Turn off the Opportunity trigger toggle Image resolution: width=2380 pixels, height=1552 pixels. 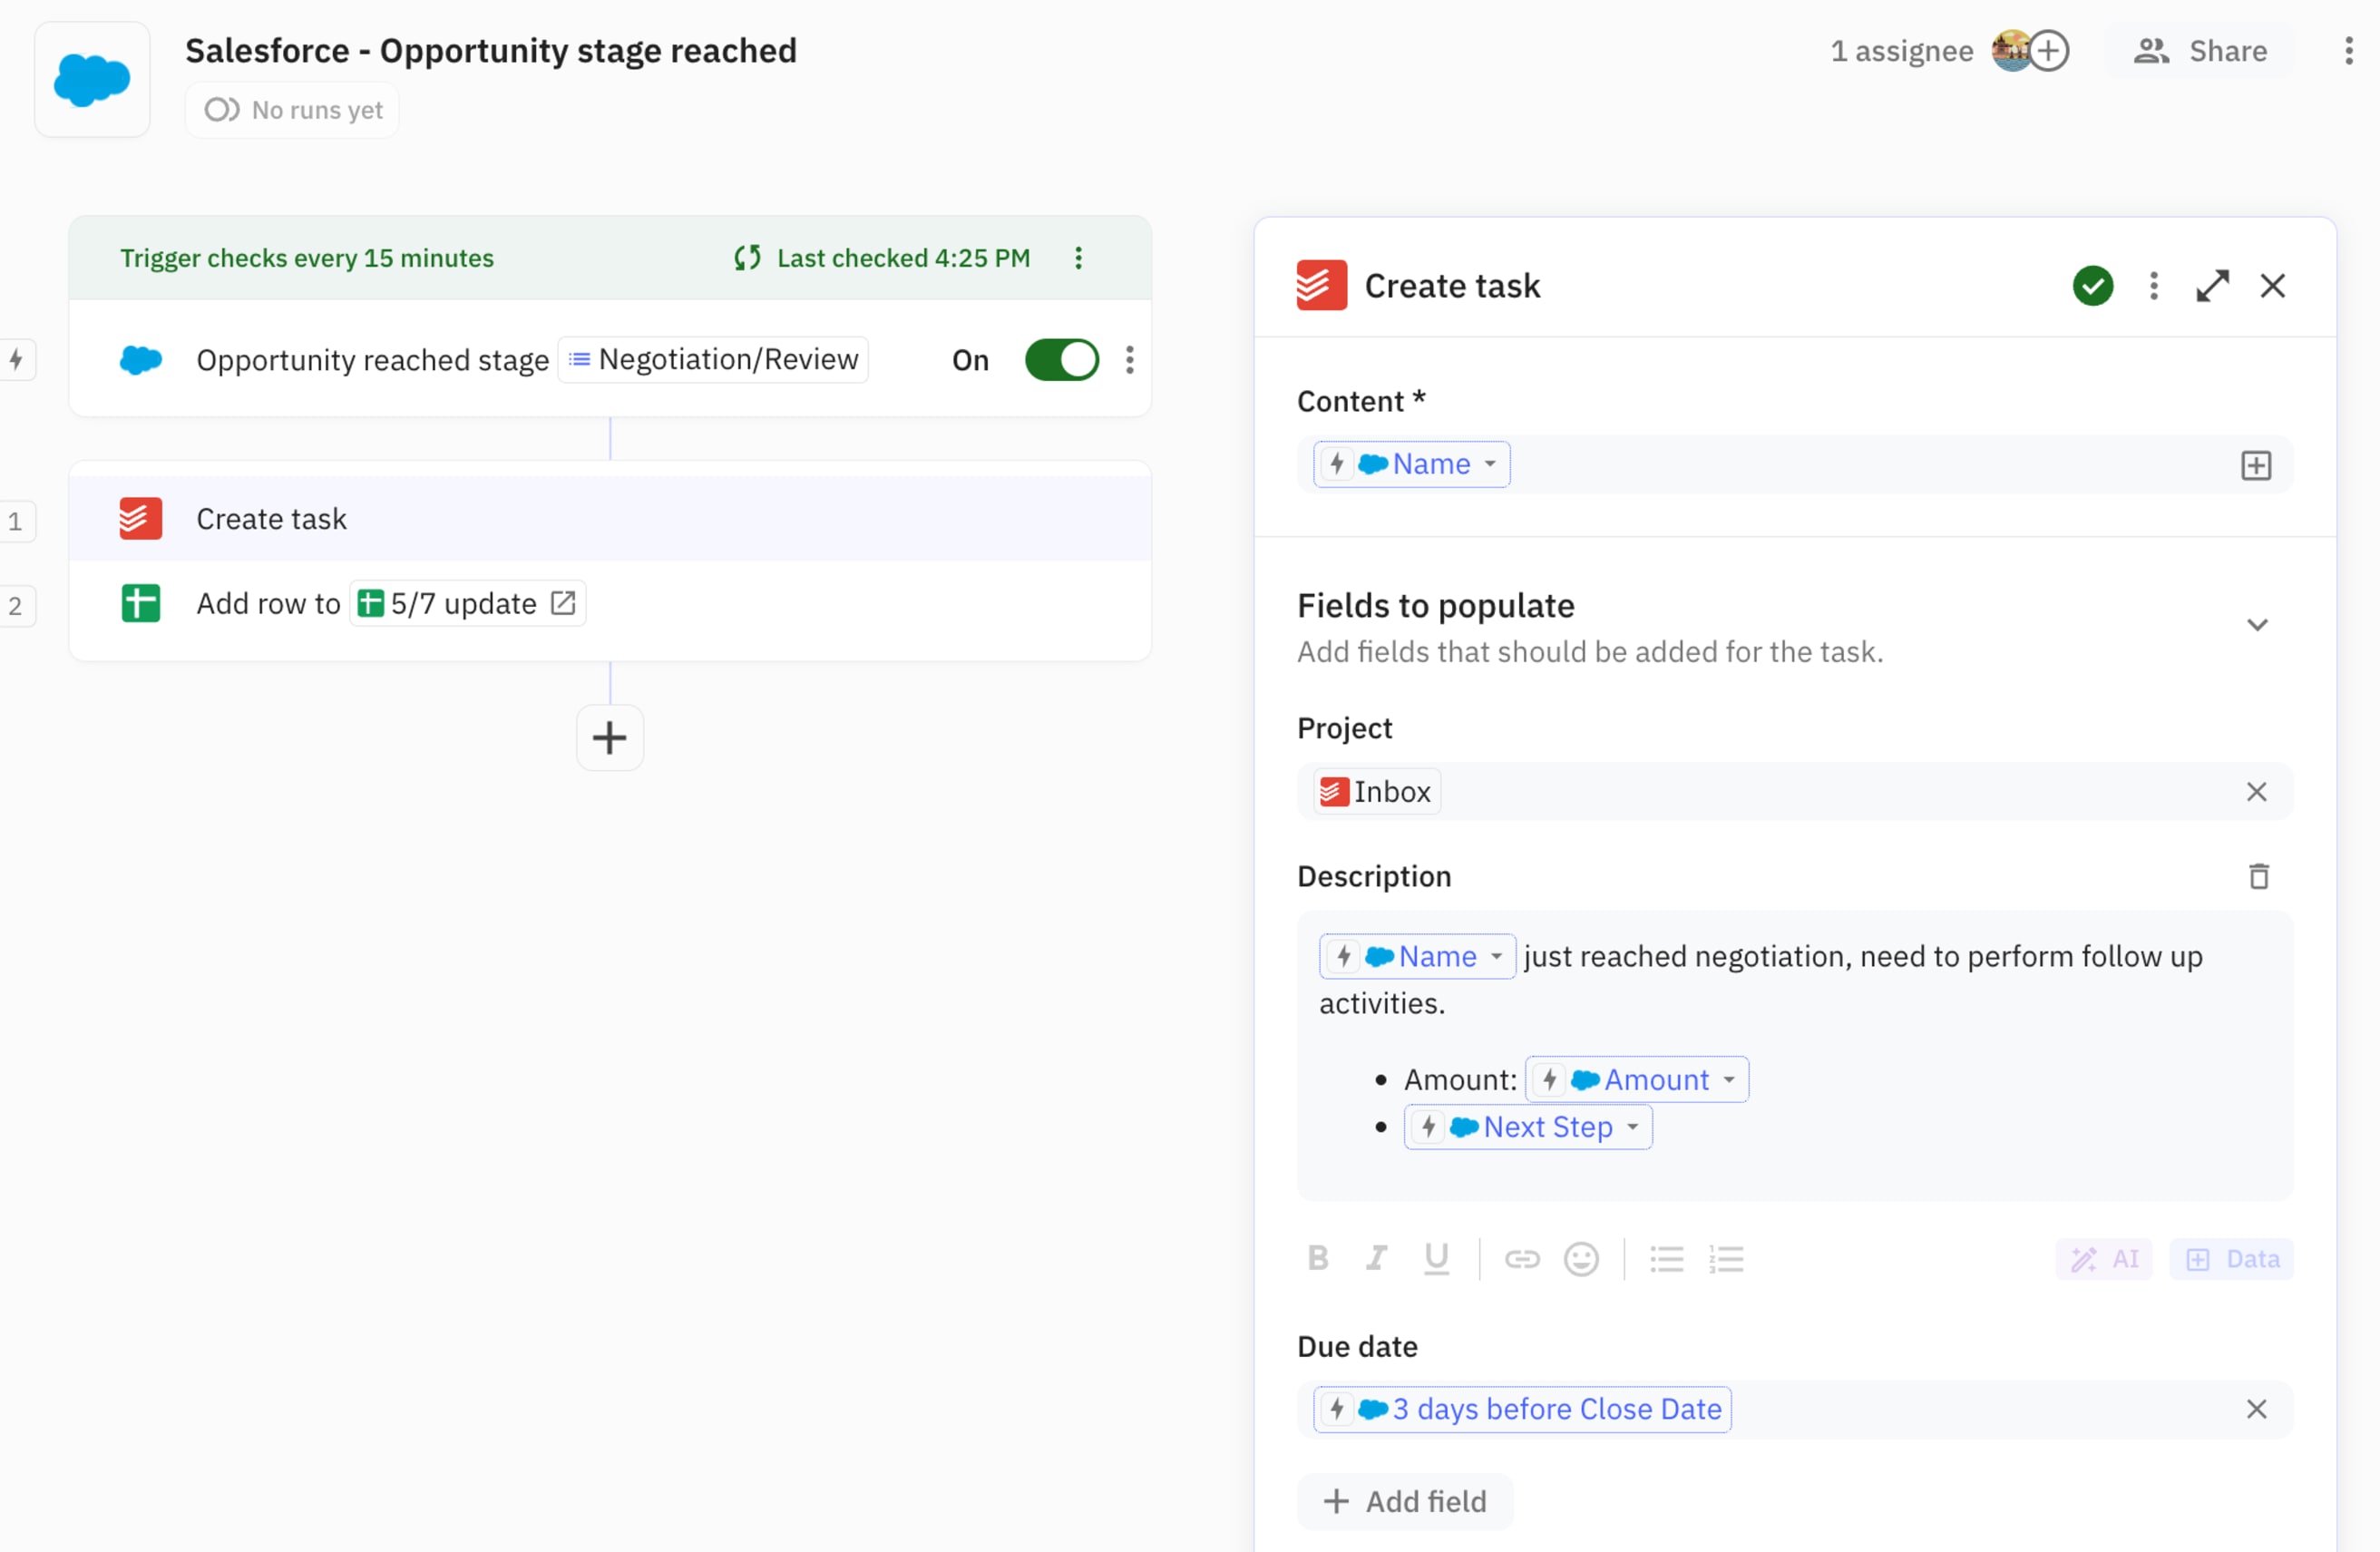tap(1061, 360)
